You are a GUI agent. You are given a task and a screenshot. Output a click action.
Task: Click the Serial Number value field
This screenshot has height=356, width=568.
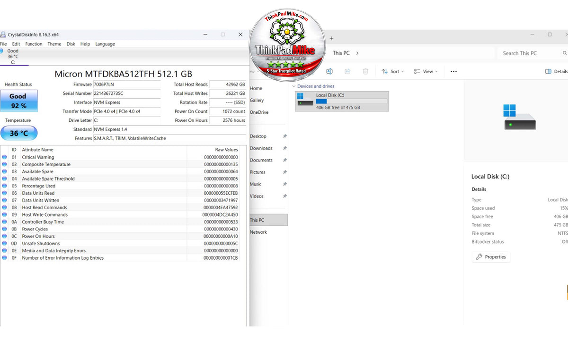coord(127,93)
